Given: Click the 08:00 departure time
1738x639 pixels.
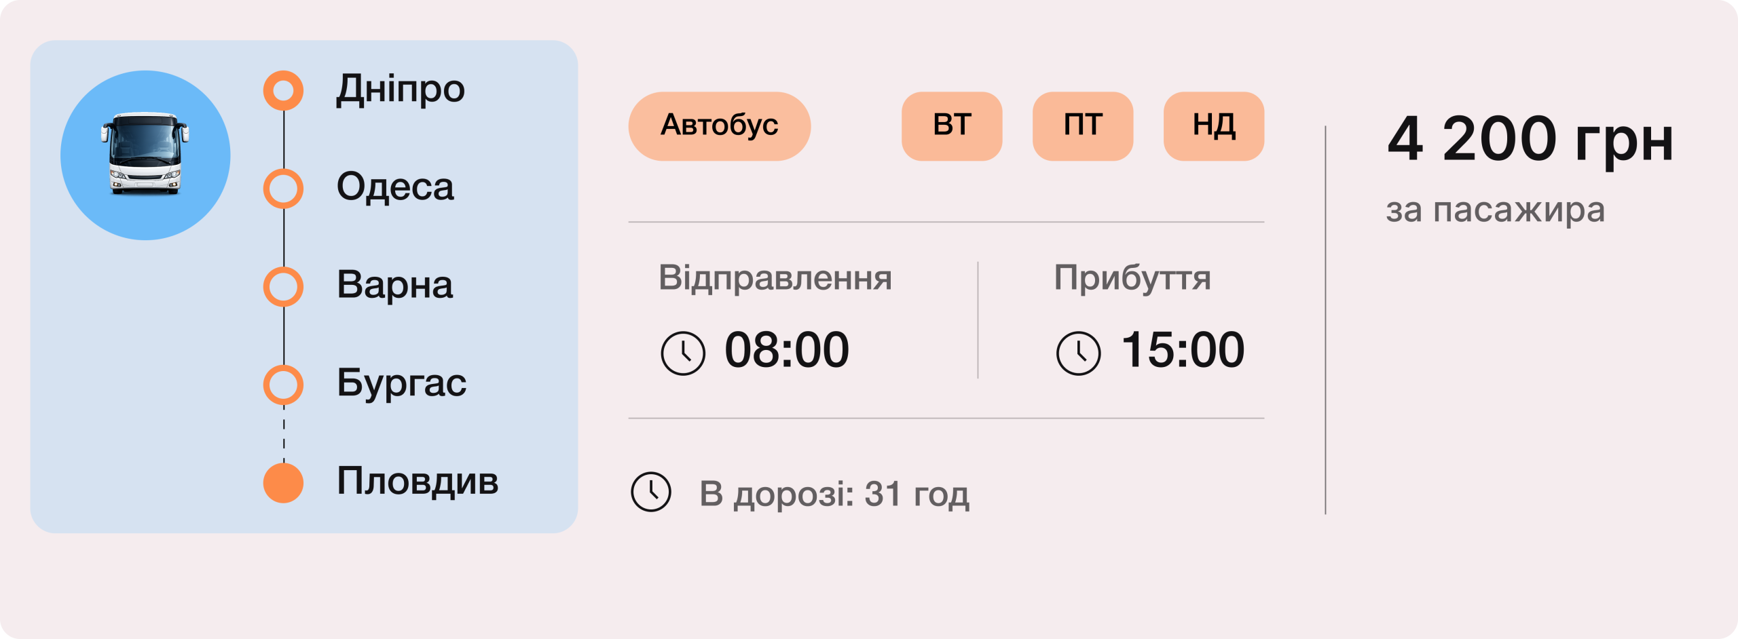Looking at the screenshot, I should pyautogui.click(x=787, y=350).
